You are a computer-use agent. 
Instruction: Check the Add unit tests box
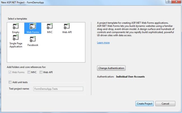(10, 82)
